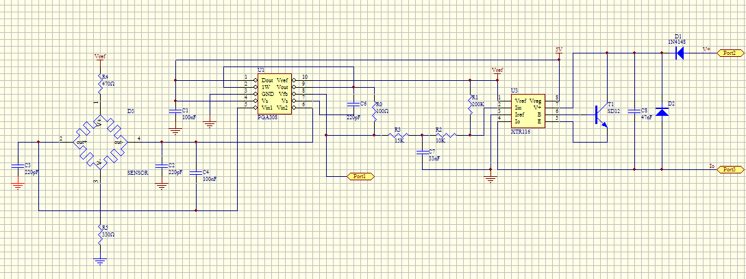The height and width of the screenshot is (279, 746).
Task: Select the 5V power port symbol
Action: click(560, 52)
